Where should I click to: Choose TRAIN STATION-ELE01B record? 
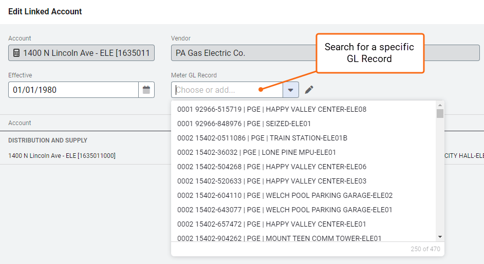(303, 138)
